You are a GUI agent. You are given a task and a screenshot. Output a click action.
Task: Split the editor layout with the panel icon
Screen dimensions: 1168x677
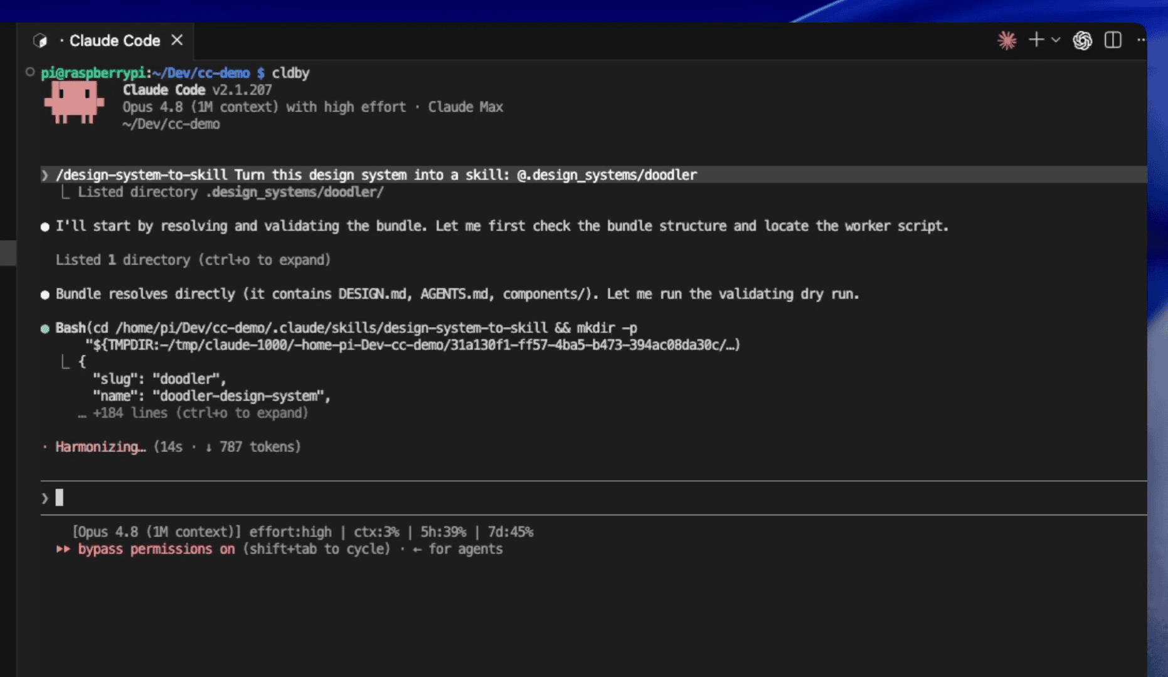pos(1113,40)
